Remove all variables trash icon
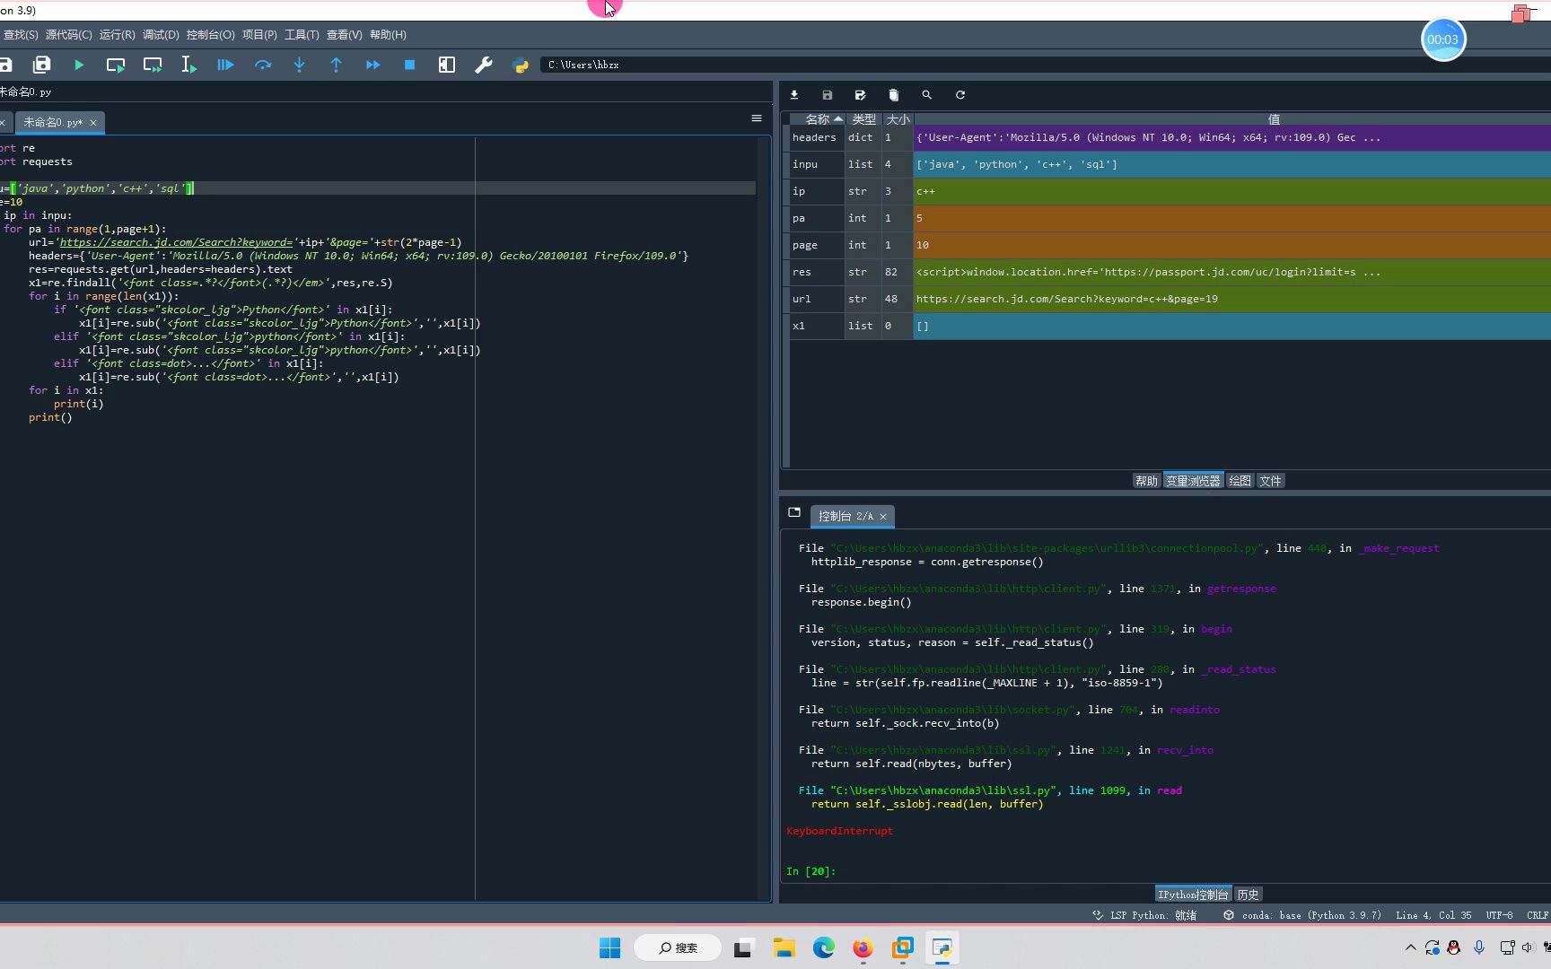The image size is (1551, 969). coord(893,95)
